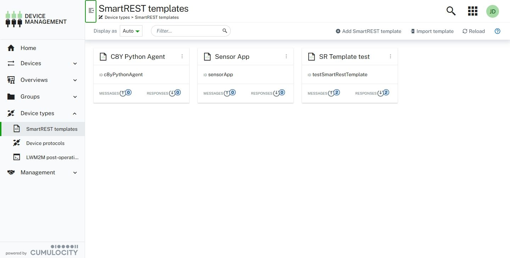The height and width of the screenshot is (258, 510).
Task: Open the Display as Auto dropdown
Action: click(131, 31)
